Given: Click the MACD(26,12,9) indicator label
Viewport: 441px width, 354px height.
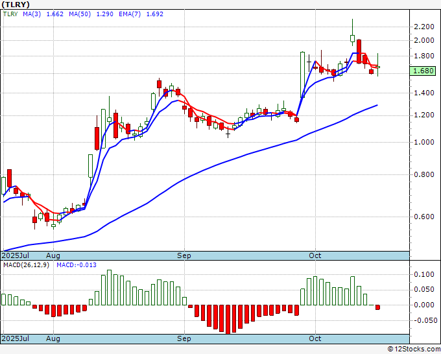Looking at the screenshot, I should pos(26,265).
